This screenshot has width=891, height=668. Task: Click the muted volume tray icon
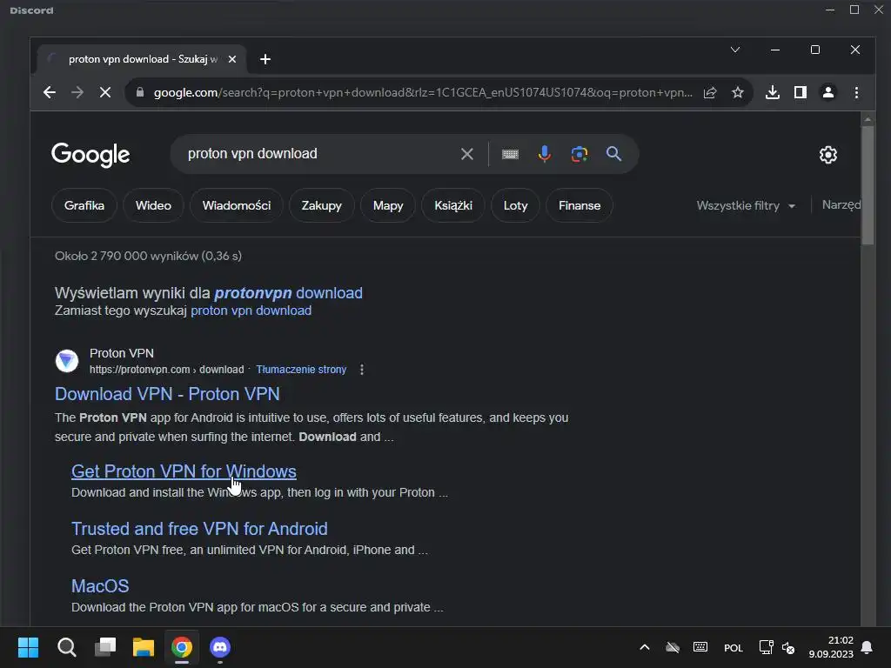(788, 647)
